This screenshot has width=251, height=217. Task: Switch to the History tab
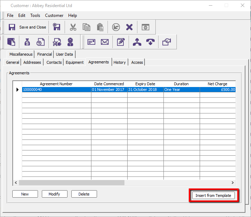coord(120,62)
